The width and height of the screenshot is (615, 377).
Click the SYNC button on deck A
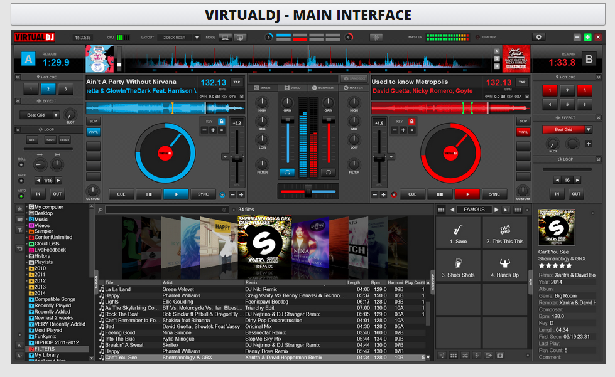(203, 194)
